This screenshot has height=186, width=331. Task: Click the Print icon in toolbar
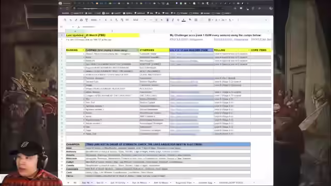coord(81,20)
